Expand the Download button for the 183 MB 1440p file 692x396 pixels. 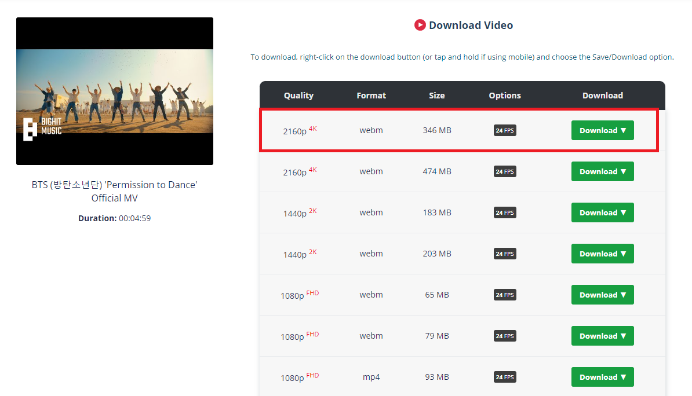602,213
